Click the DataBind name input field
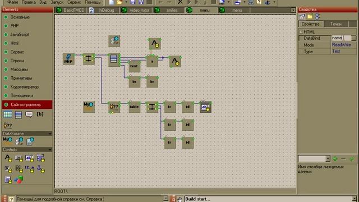Image resolution: width=359 pixels, height=202 pixels. pyautogui.click(x=341, y=38)
